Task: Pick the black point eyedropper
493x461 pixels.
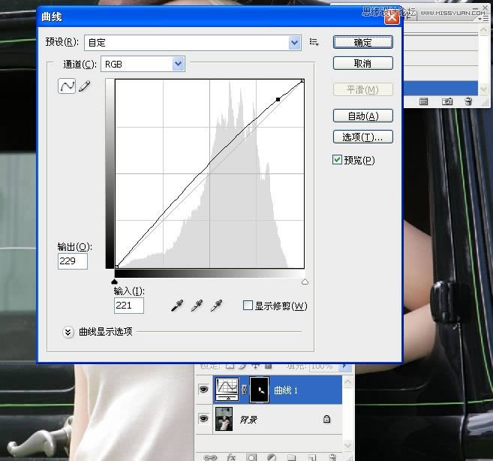Action: tap(177, 306)
